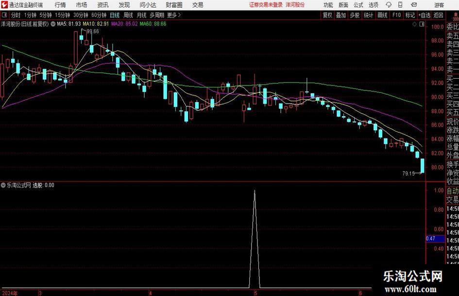Screen dimensions: 459x296
Task: Open the 资讯 menu
Action: pyautogui.click(x=103, y=5)
